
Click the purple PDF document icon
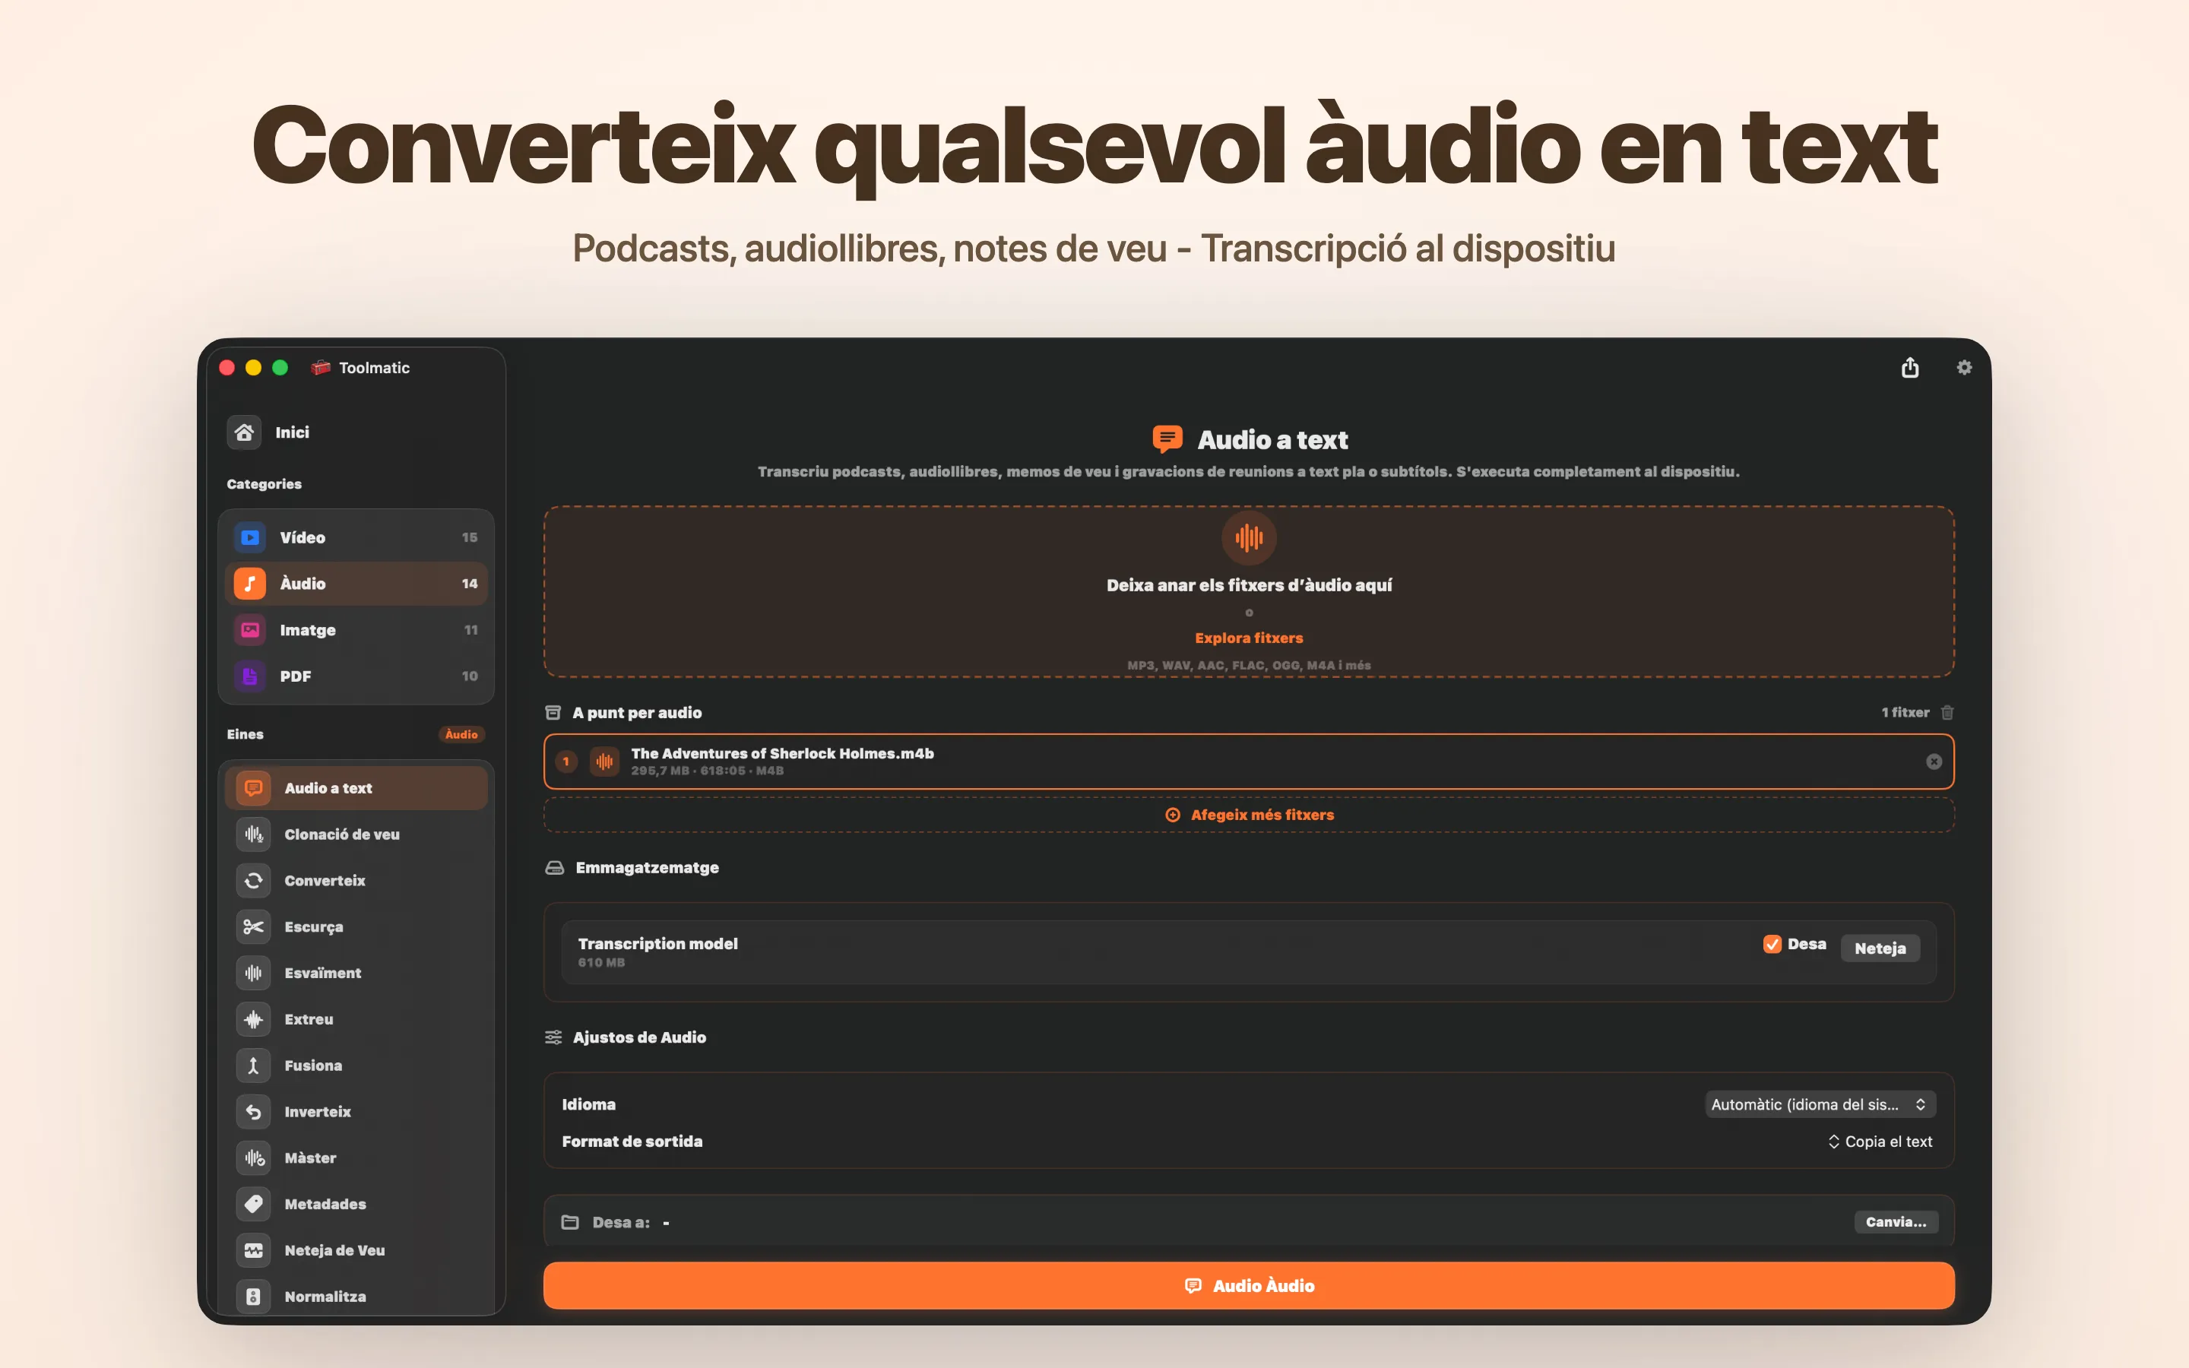pyautogui.click(x=251, y=676)
